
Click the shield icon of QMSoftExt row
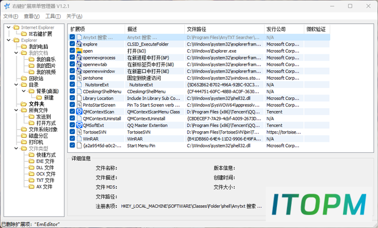point(79,125)
